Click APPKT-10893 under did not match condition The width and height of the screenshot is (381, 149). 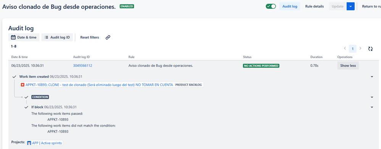coord(58,132)
